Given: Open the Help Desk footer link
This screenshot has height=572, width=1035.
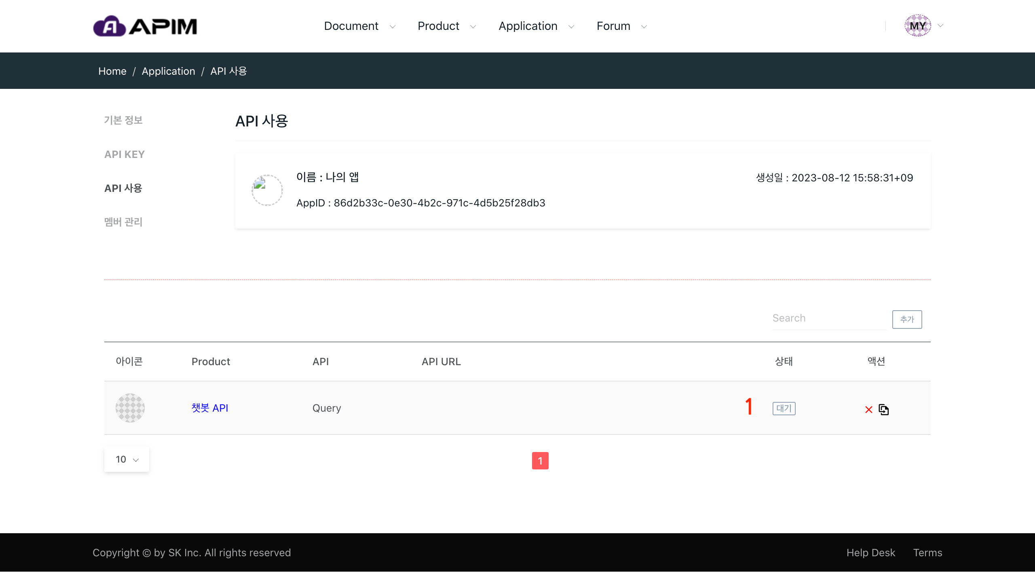Looking at the screenshot, I should tap(870, 553).
